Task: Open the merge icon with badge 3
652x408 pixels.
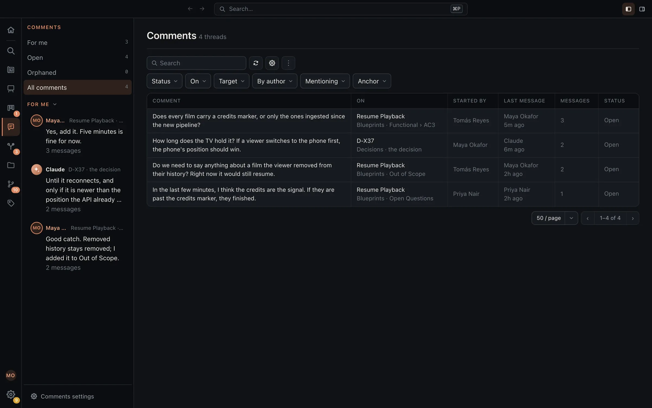Action: (11, 146)
